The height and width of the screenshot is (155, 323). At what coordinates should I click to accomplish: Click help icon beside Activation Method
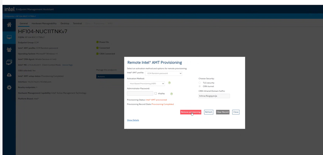click(169, 83)
